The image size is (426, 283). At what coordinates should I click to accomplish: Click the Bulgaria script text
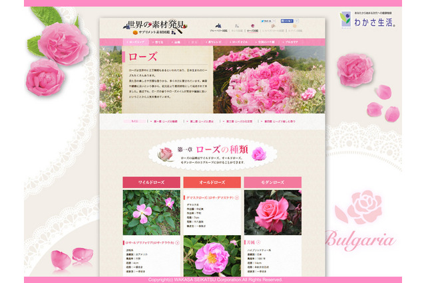359,240
